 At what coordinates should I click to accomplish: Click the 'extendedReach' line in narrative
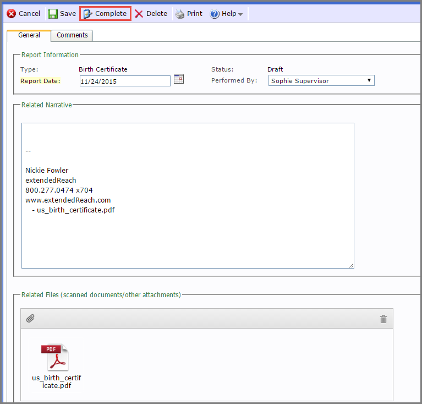(51, 181)
